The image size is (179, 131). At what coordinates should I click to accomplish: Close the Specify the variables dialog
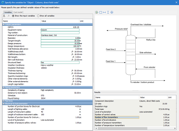tap(176, 3)
